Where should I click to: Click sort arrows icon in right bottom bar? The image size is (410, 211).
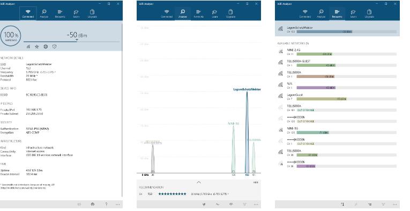pos(342,204)
